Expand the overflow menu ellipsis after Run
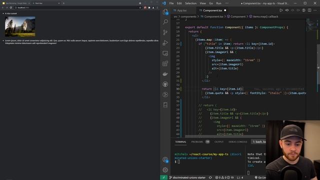320x180 pixels. (226, 3)
